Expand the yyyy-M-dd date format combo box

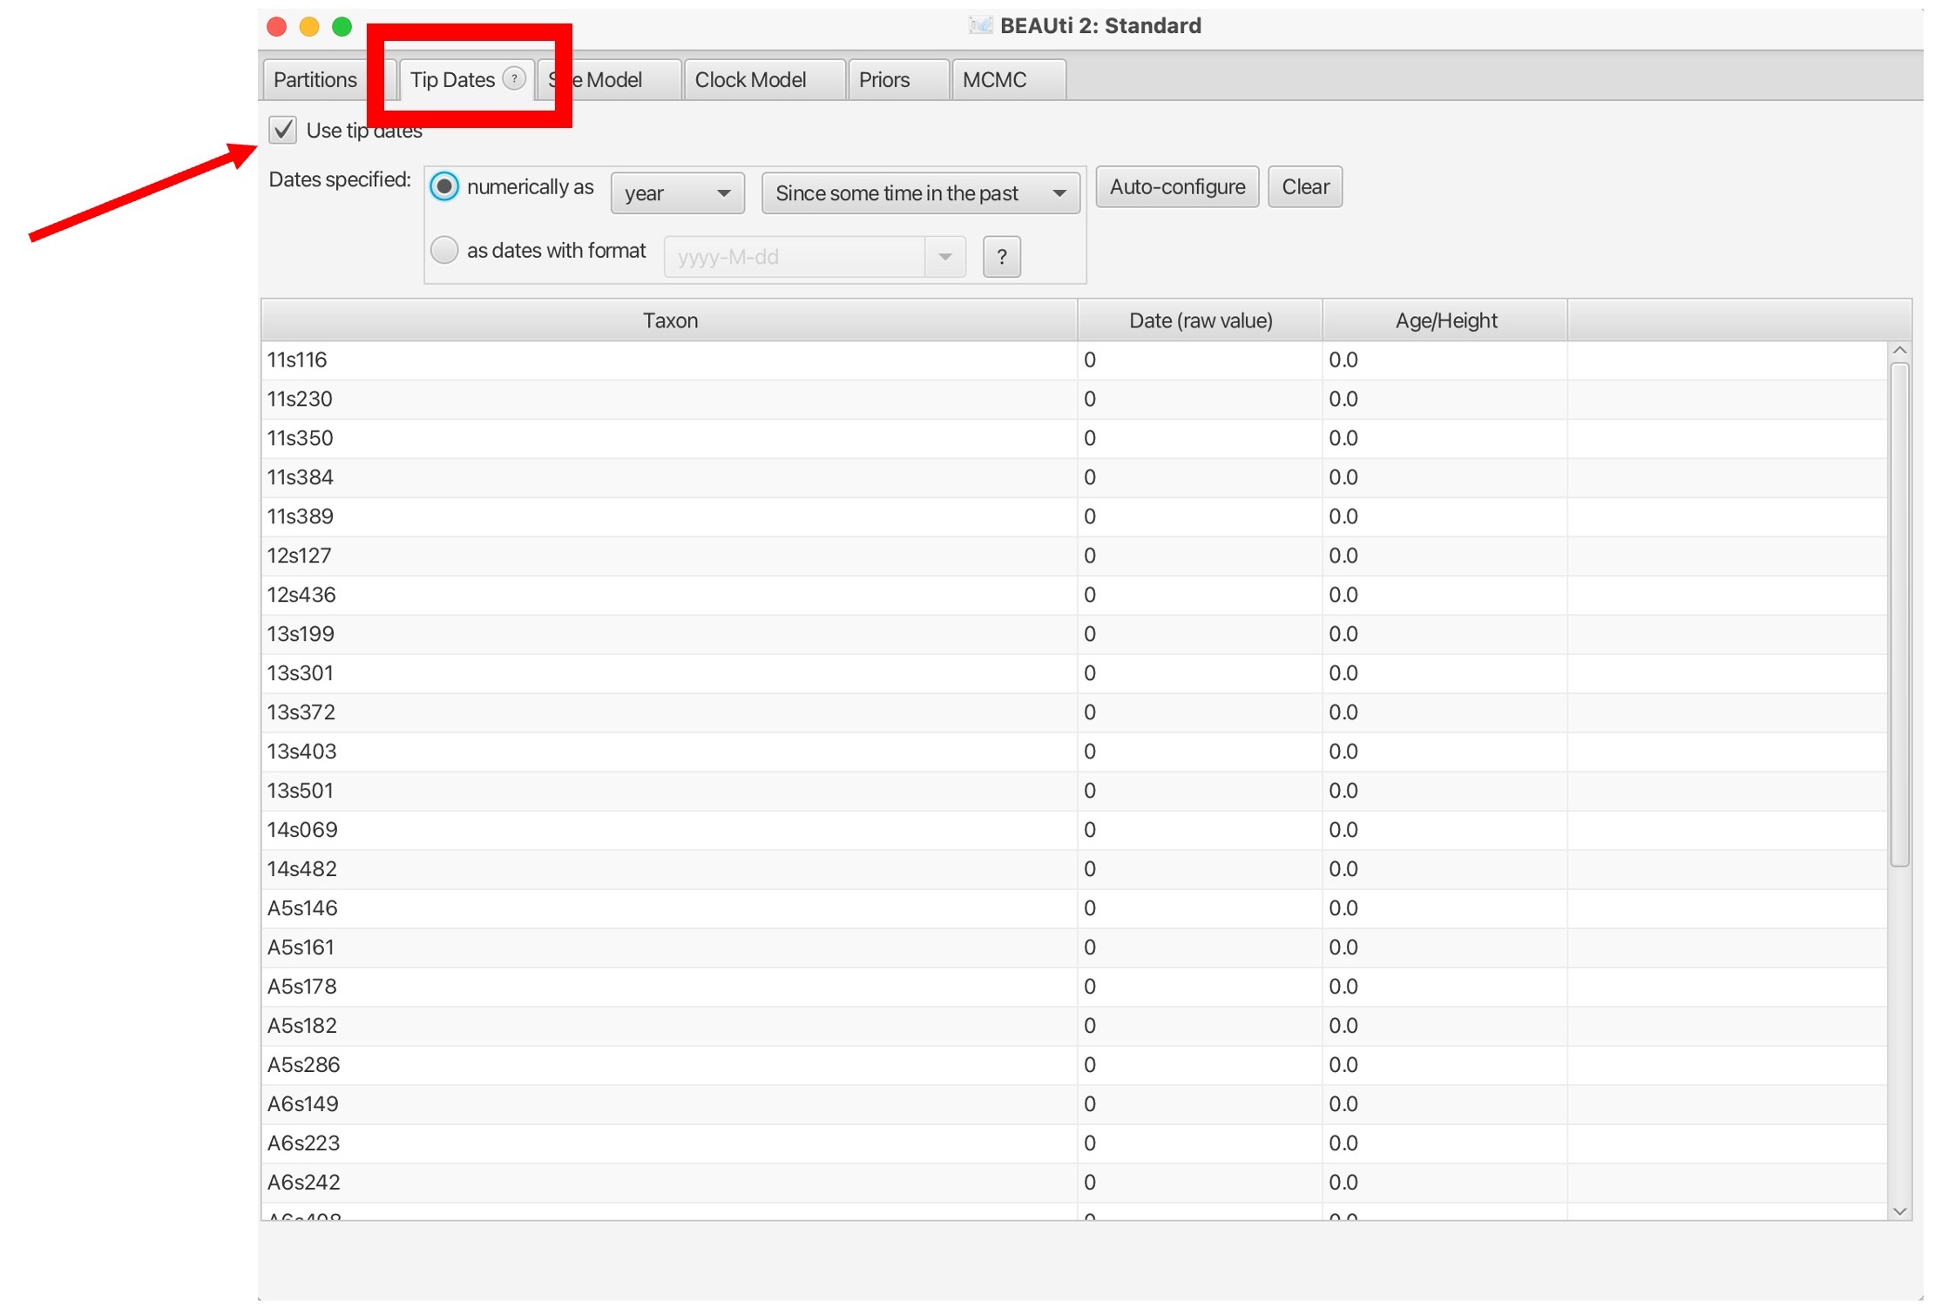pyautogui.click(x=944, y=257)
